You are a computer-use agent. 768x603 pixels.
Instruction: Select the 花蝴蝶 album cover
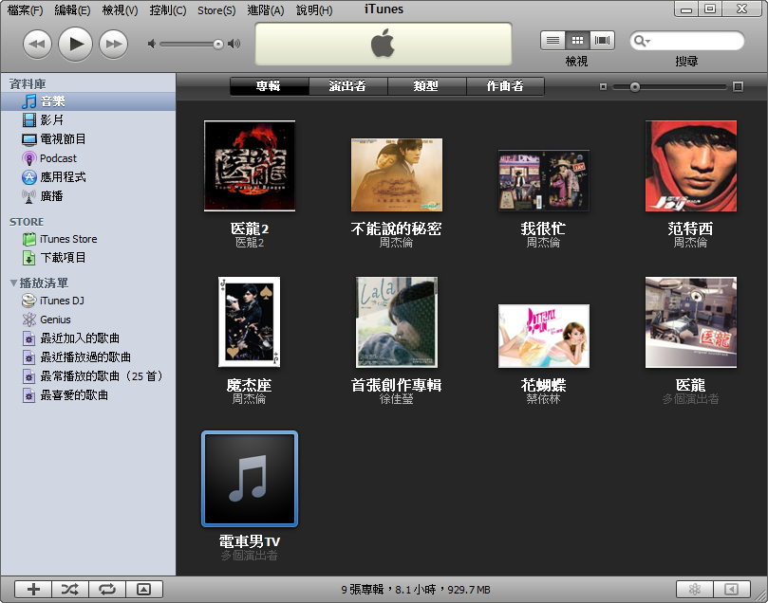point(544,336)
